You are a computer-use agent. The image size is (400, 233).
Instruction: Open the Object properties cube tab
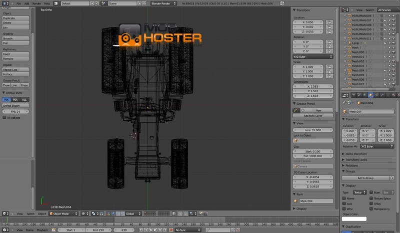[370, 95]
